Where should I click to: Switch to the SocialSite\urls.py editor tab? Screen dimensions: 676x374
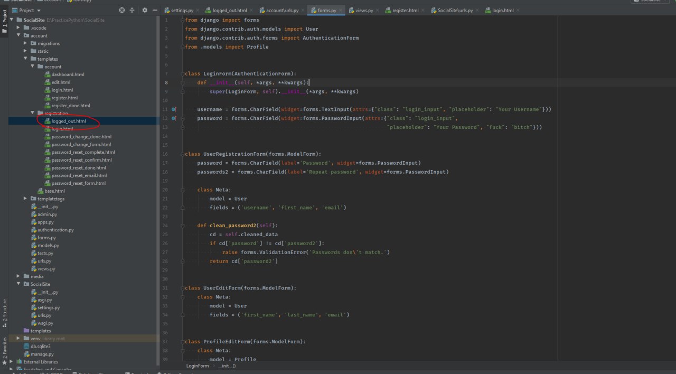pyautogui.click(x=455, y=10)
